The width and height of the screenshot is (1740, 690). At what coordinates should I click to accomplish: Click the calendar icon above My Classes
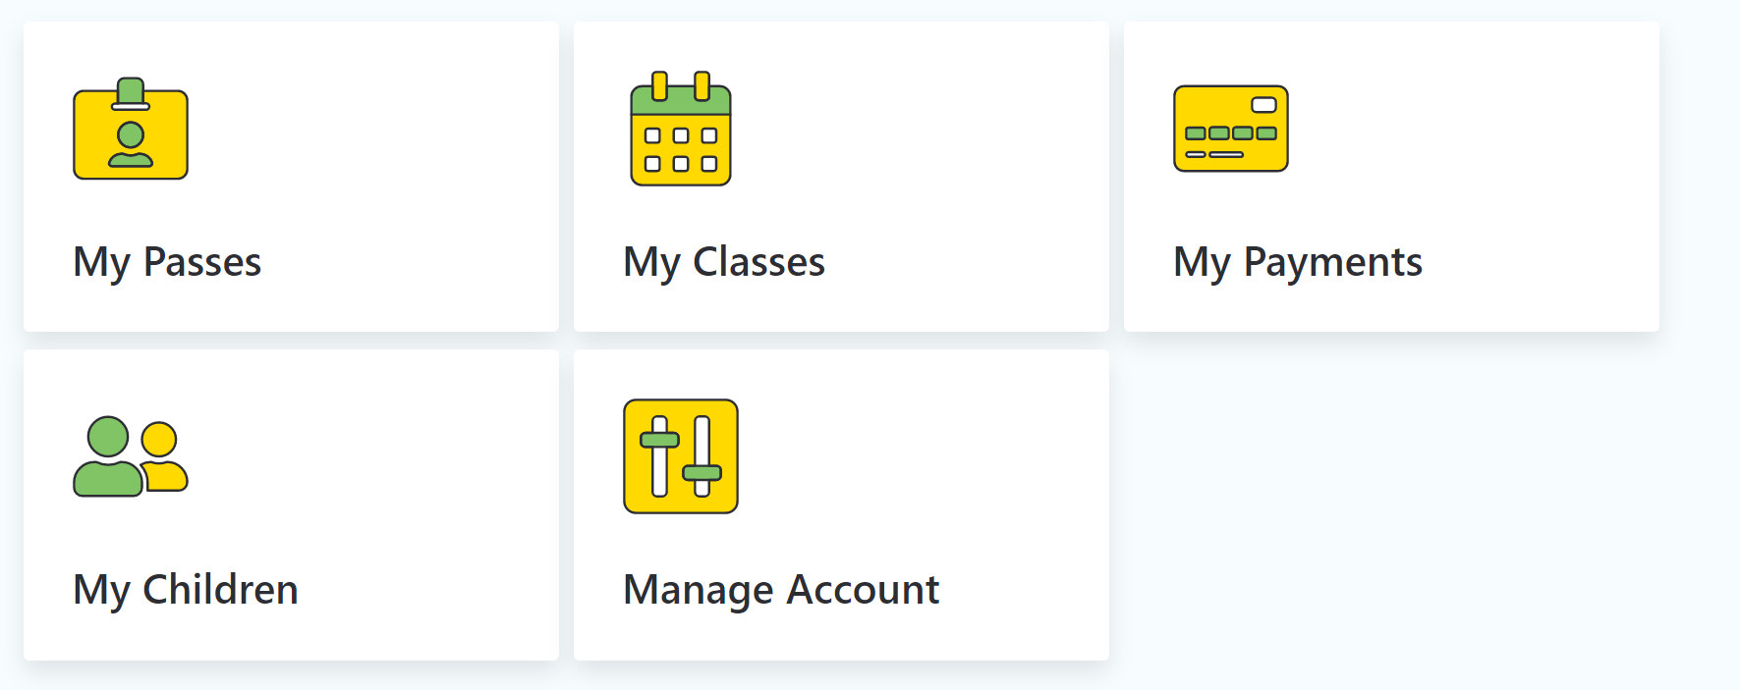click(x=681, y=129)
